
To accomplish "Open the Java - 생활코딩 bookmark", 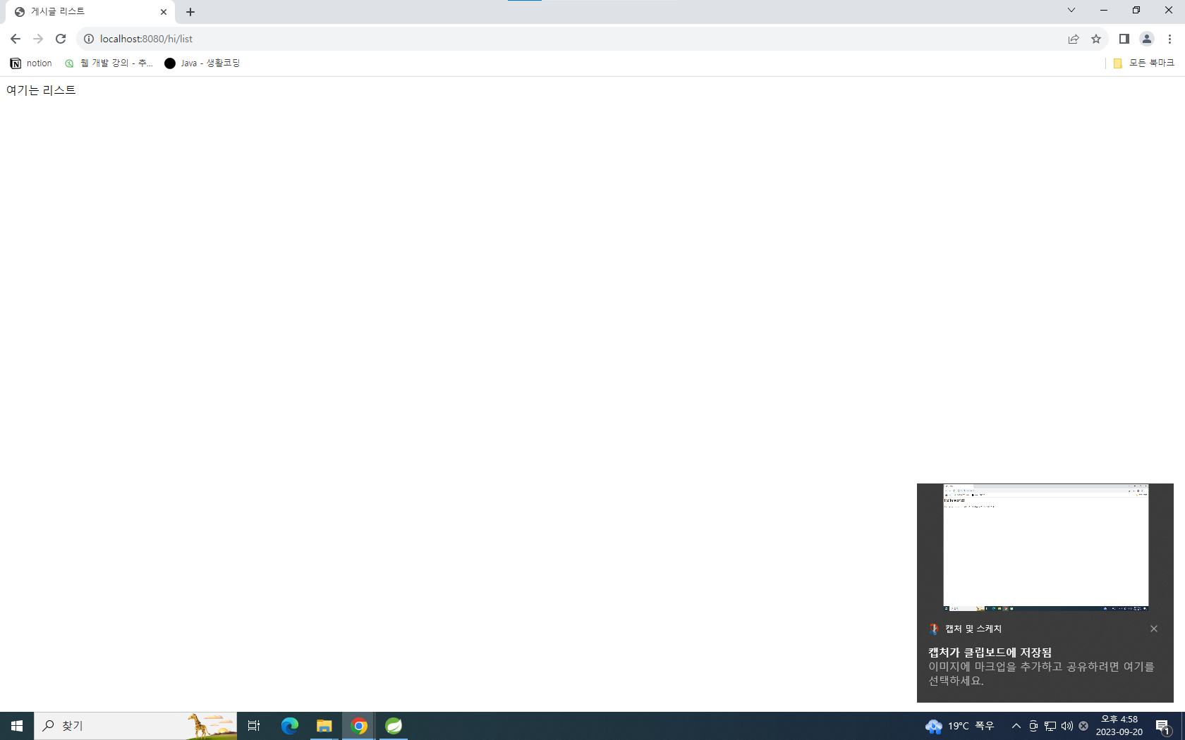I will [x=202, y=63].
